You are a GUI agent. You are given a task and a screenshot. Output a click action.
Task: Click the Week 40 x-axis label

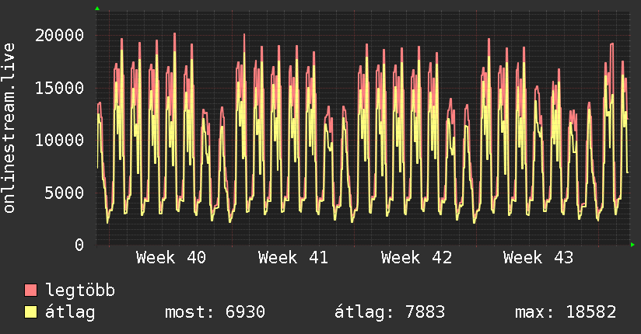(171, 258)
